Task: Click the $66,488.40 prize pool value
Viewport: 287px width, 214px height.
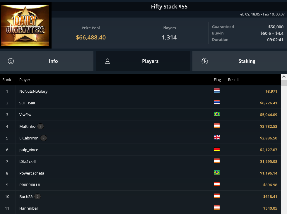Action: [x=91, y=37]
